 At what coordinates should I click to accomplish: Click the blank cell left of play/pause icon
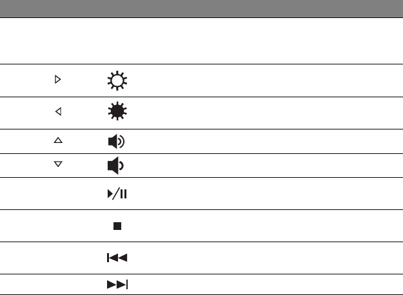57,193
